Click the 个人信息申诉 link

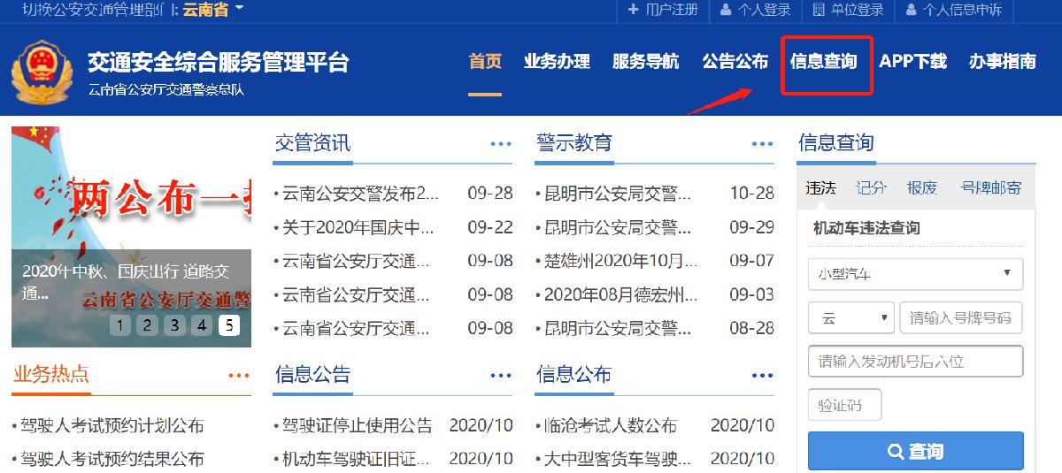(x=963, y=10)
